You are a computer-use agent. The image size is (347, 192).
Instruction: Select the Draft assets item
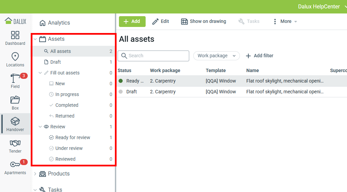coord(55,62)
